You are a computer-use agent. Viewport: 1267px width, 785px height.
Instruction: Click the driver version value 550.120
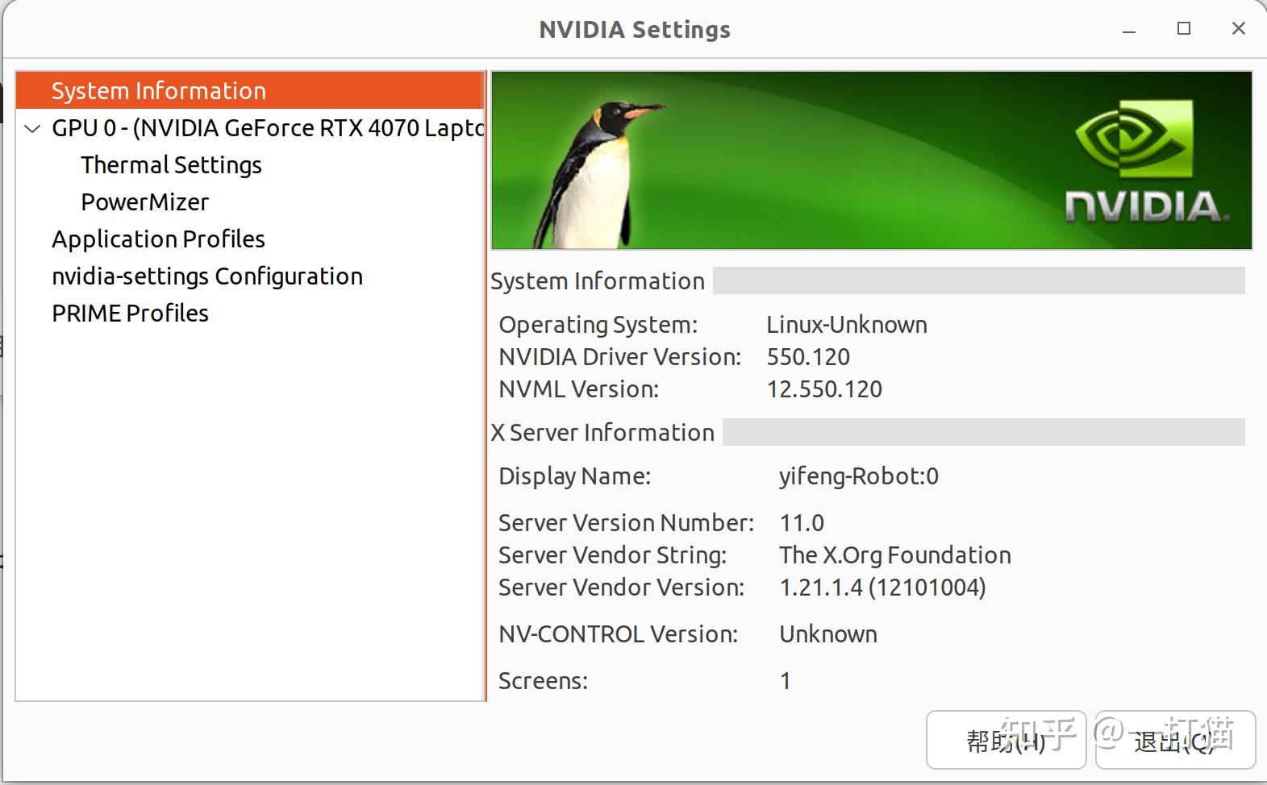point(808,357)
